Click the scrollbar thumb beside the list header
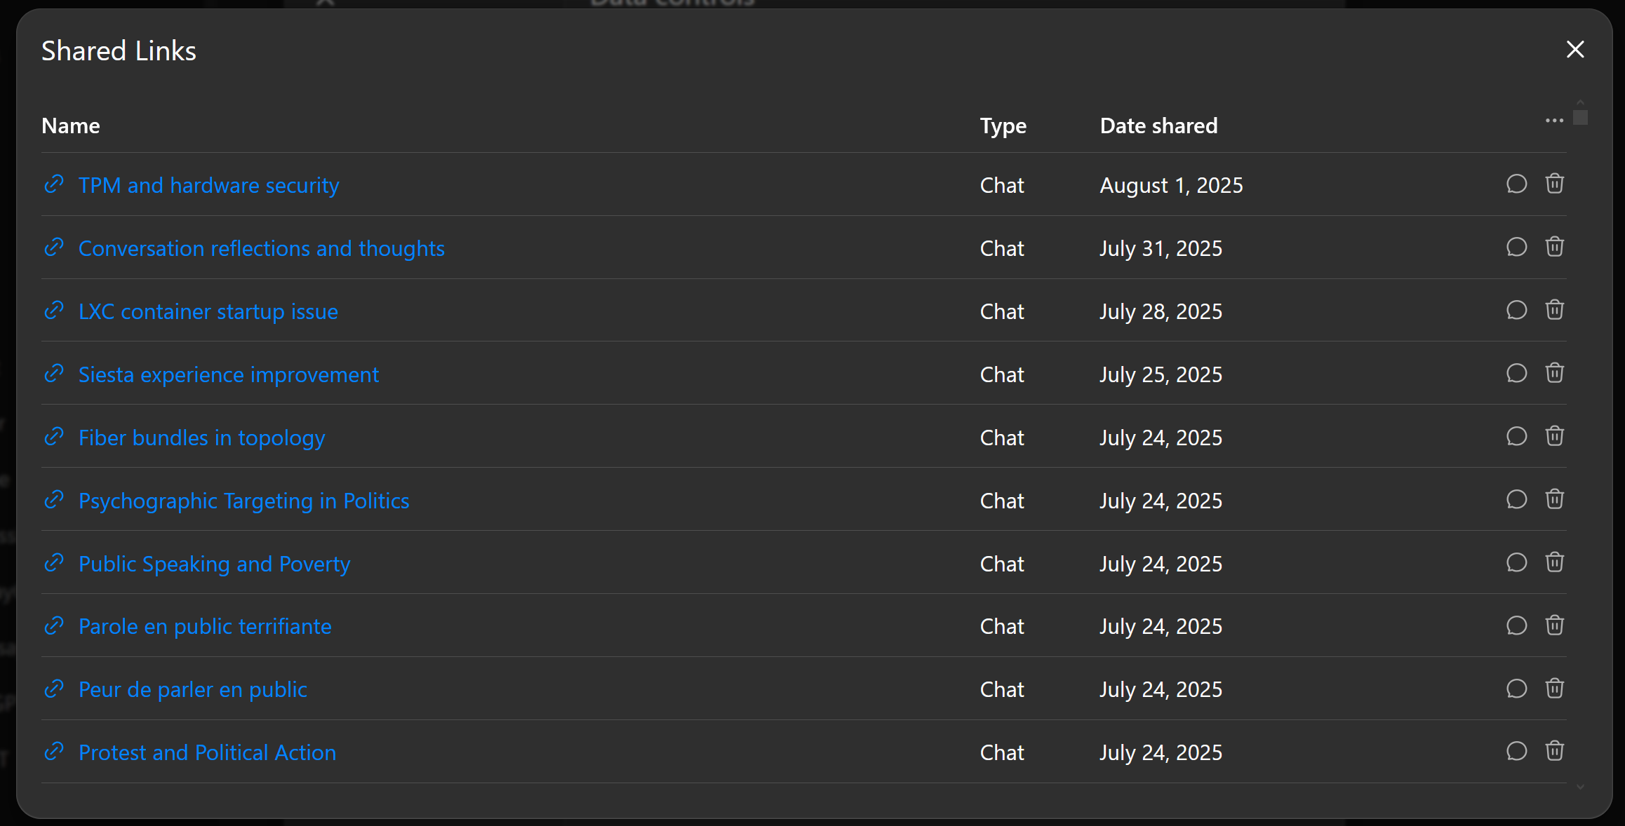Screen dimensions: 1625x826 [1580, 117]
